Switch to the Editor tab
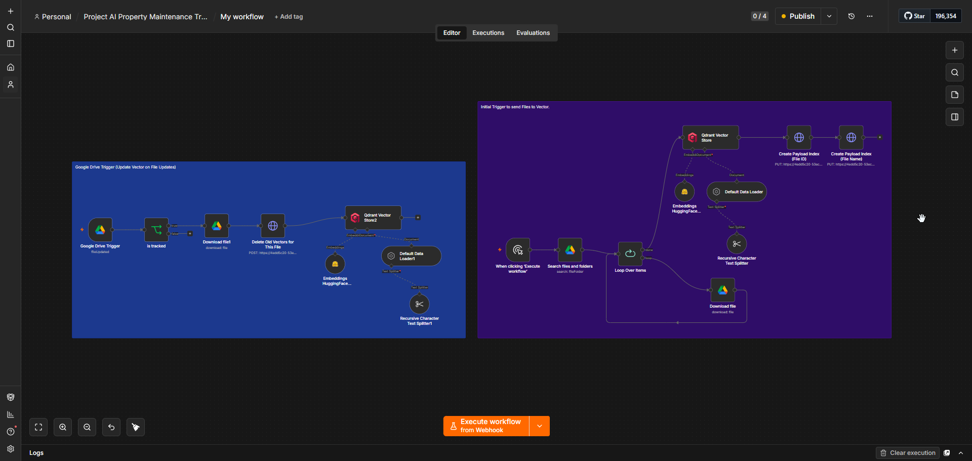This screenshot has width=972, height=461. pyautogui.click(x=452, y=33)
